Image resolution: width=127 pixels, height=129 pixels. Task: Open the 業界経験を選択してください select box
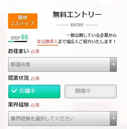(x=62, y=118)
